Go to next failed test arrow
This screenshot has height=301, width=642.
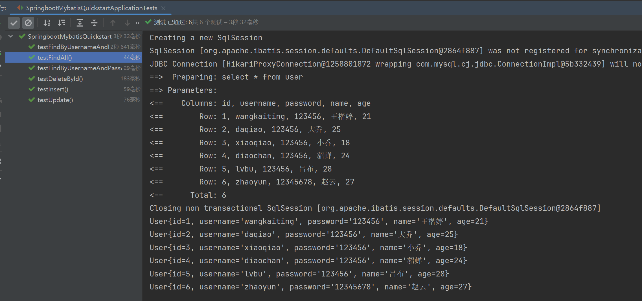click(x=127, y=23)
